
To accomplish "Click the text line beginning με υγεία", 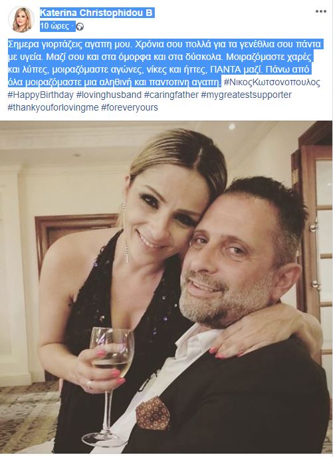I will [161, 57].
